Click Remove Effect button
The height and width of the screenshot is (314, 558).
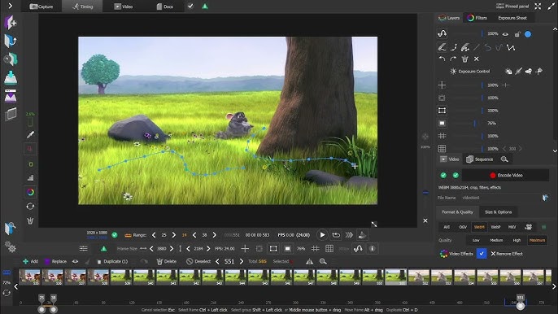coord(507,254)
